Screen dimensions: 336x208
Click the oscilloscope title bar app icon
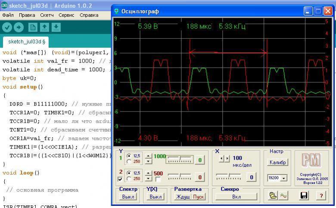pos(116,11)
